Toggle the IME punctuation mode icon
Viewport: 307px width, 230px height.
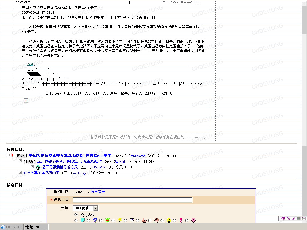pyautogui.click(x=289, y=218)
